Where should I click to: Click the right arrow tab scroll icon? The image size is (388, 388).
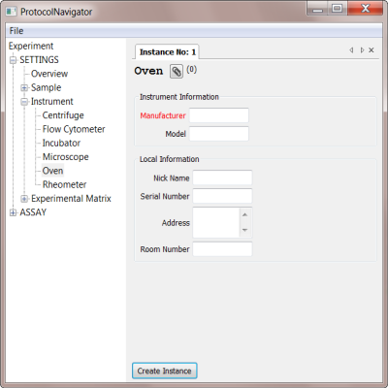[x=362, y=50]
